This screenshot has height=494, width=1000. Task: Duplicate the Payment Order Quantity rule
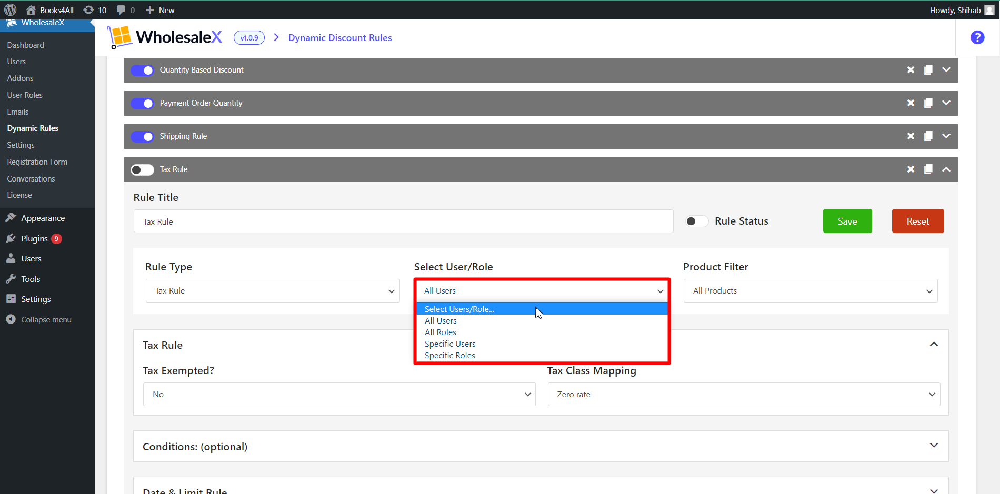[x=928, y=103]
